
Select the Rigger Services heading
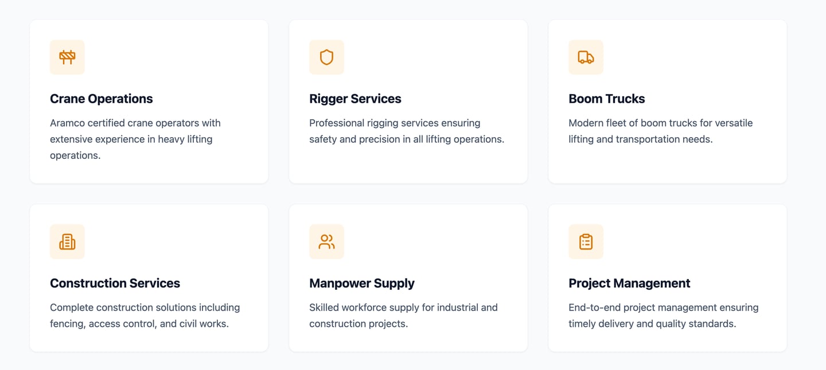pos(355,99)
